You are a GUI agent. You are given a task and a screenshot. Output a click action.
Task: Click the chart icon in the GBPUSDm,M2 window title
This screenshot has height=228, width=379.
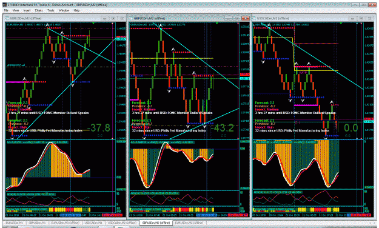(131, 18)
